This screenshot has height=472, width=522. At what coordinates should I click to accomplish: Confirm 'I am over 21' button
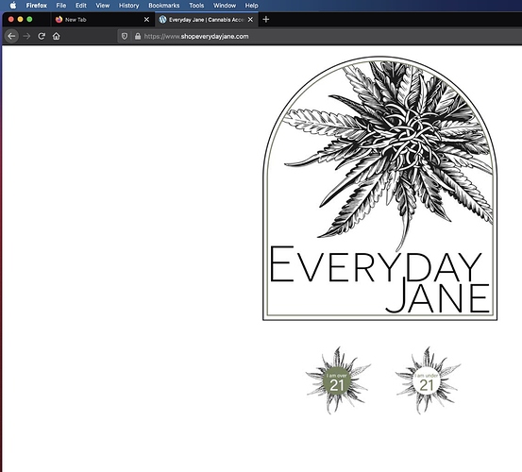pos(337,381)
